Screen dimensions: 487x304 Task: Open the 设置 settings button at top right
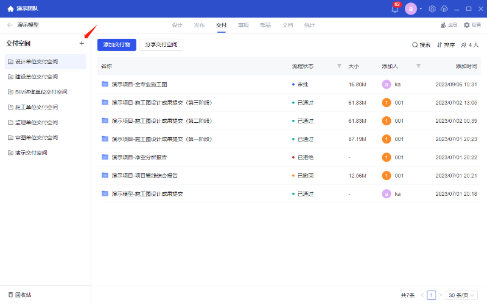click(x=472, y=25)
